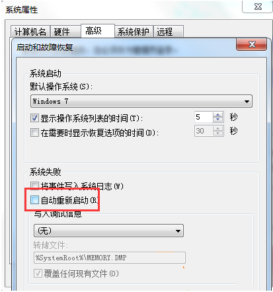Click the 转储文件 MEMORY.DMP path field
The width and height of the screenshot is (273, 292).
110,258
